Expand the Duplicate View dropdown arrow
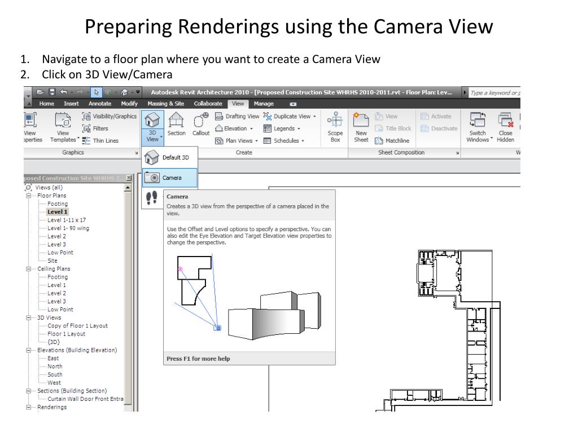The height and width of the screenshot is (433, 578). [314, 117]
